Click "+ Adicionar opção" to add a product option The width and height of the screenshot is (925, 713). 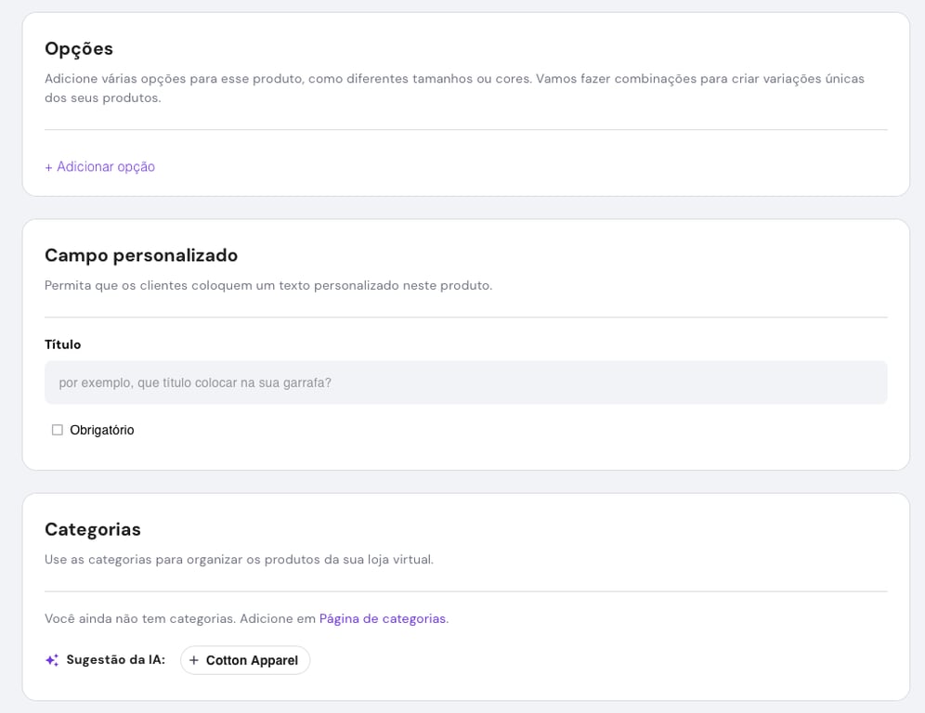[x=99, y=166]
